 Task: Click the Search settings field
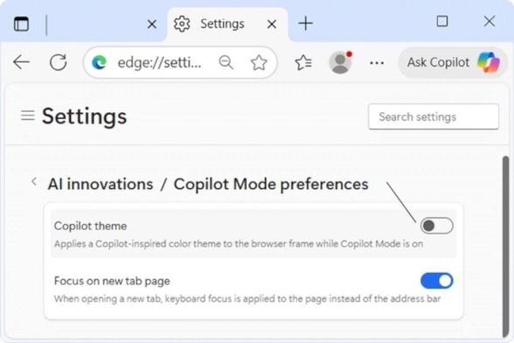click(434, 117)
